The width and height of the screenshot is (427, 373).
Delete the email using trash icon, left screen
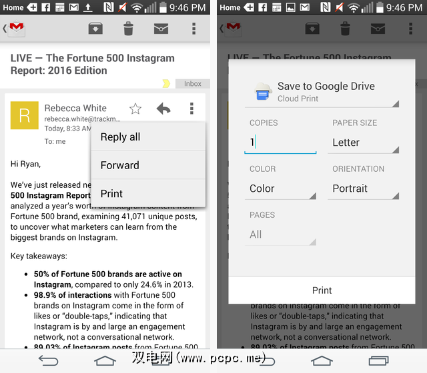pos(128,29)
